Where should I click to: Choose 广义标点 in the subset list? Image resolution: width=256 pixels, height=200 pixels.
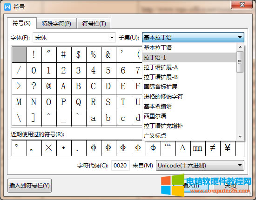(x=189, y=136)
